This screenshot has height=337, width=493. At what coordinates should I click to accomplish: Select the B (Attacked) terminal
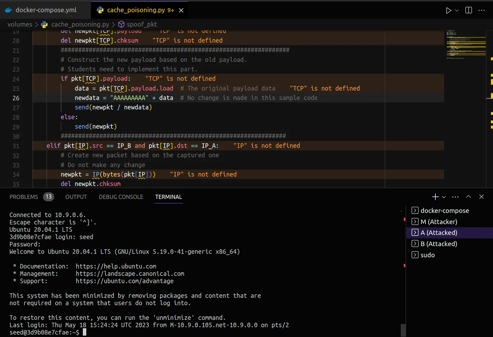point(438,244)
